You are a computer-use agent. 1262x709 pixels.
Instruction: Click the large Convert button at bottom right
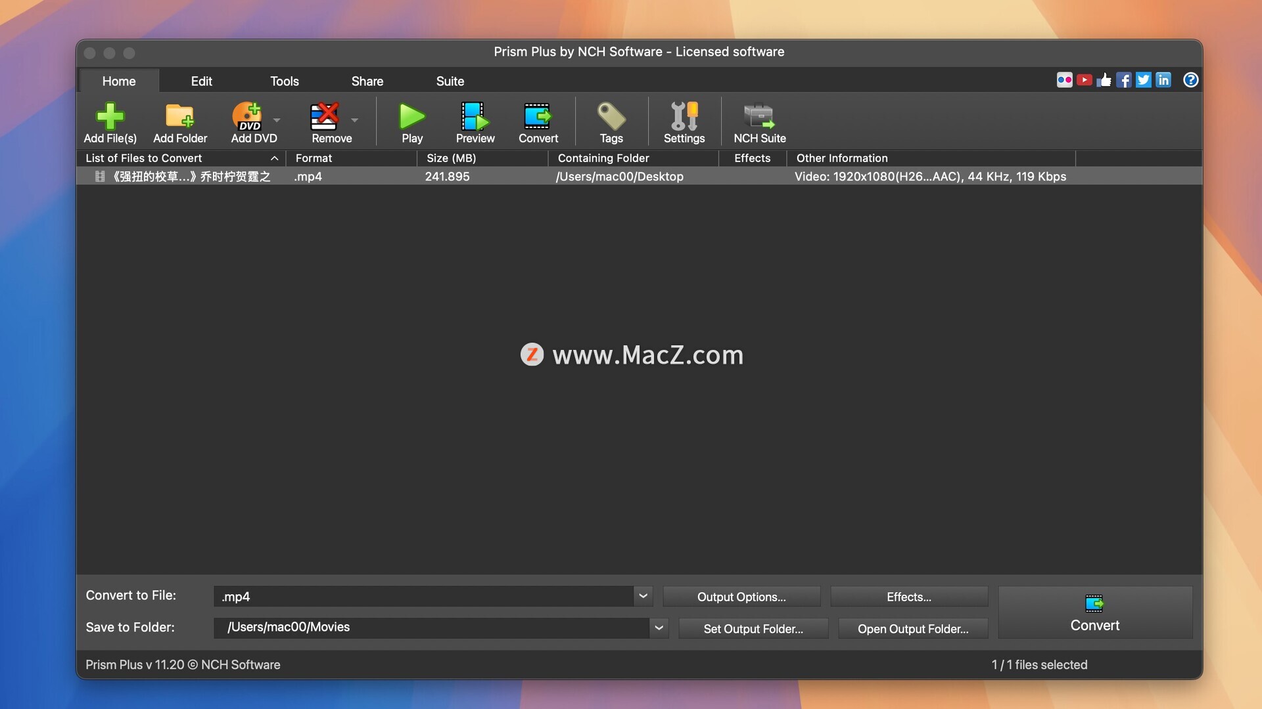click(x=1095, y=612)
